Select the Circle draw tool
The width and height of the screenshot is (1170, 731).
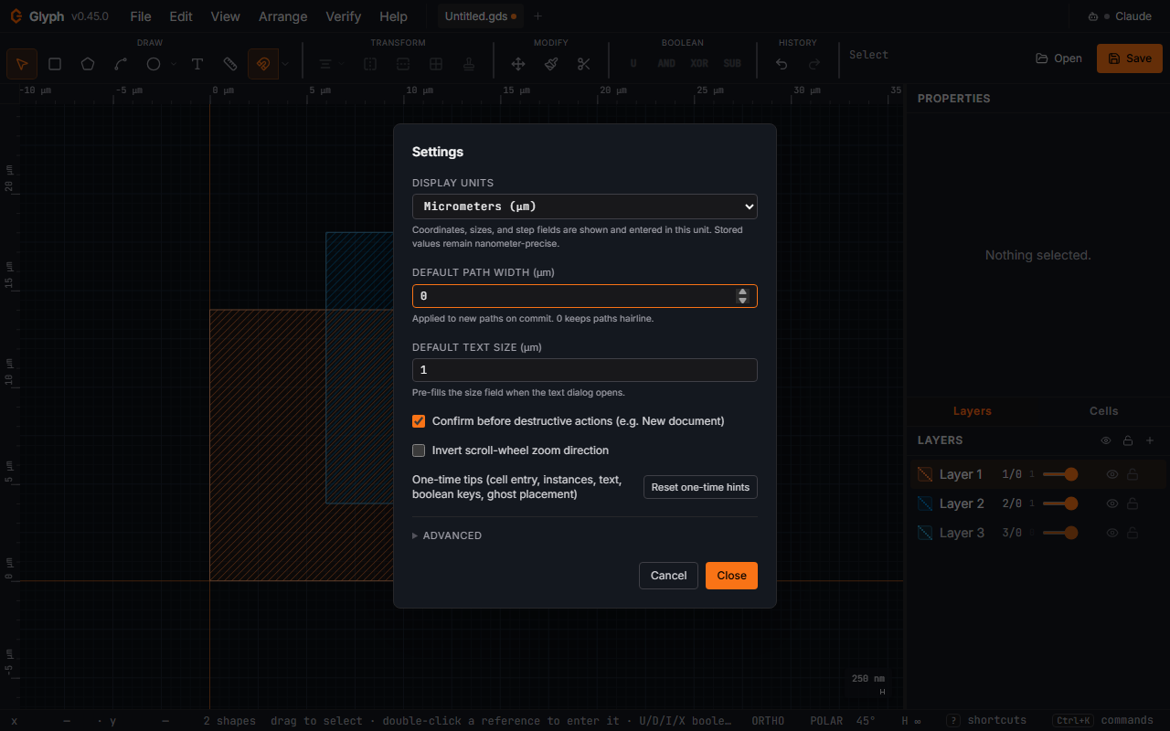tap(154, 64)
